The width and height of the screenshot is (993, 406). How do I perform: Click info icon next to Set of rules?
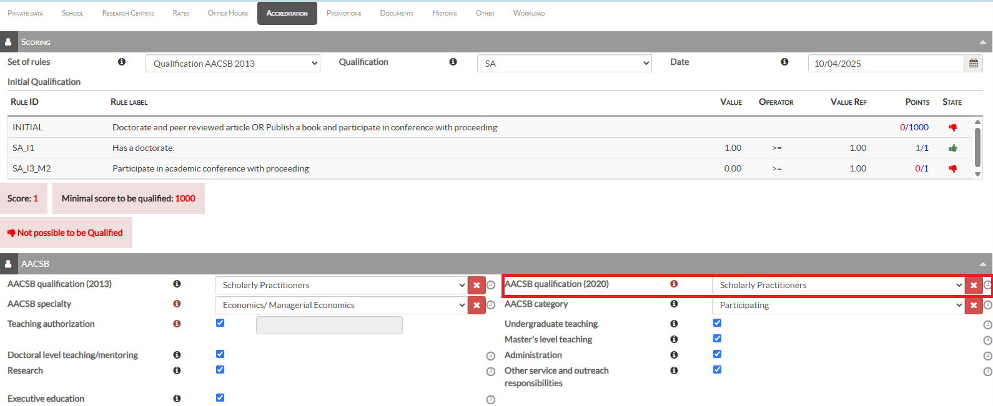tap(122, 62)
